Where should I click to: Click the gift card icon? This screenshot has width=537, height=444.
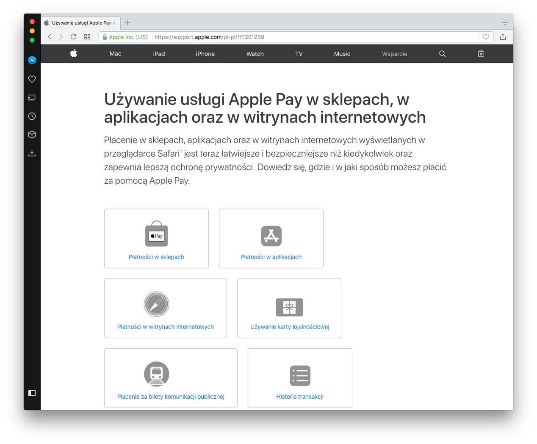(289, 307)
